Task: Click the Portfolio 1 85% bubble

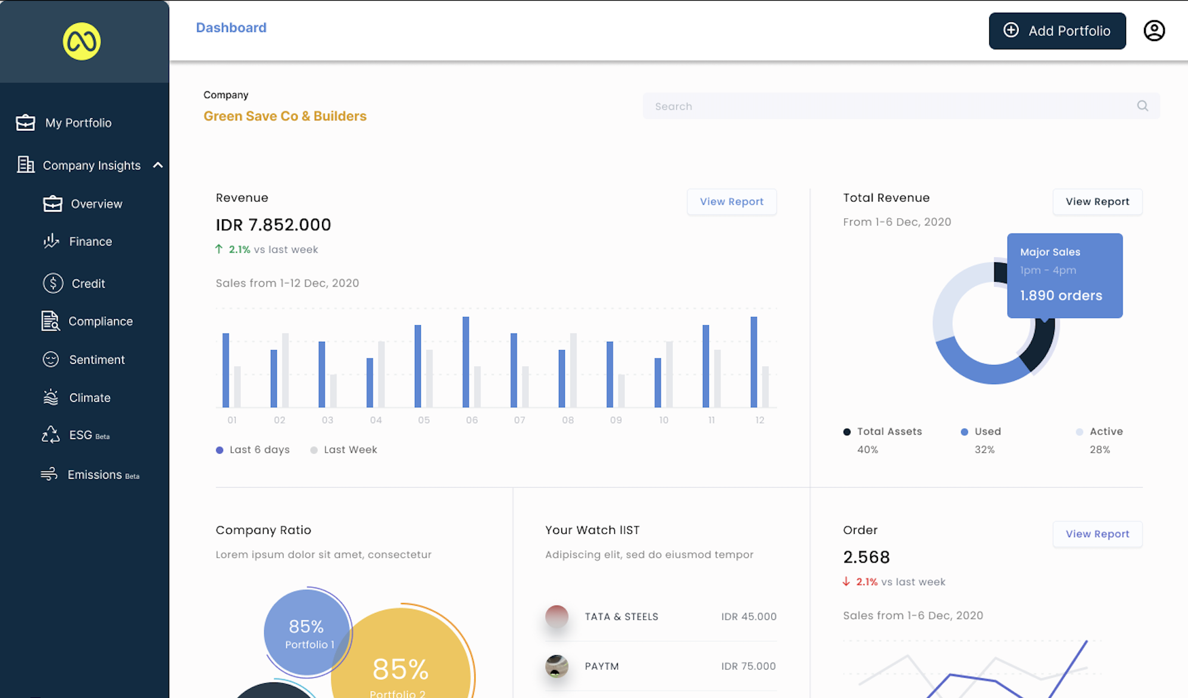Action: point(307,633)
